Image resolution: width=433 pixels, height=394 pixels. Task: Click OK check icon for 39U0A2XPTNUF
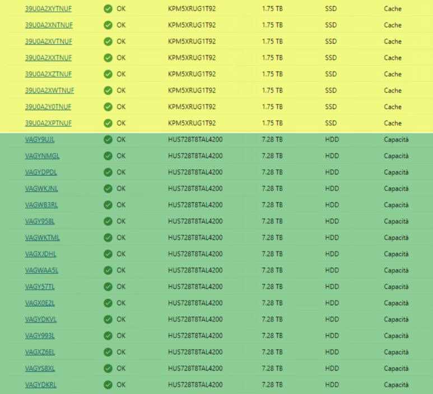(x=108, y=123)
